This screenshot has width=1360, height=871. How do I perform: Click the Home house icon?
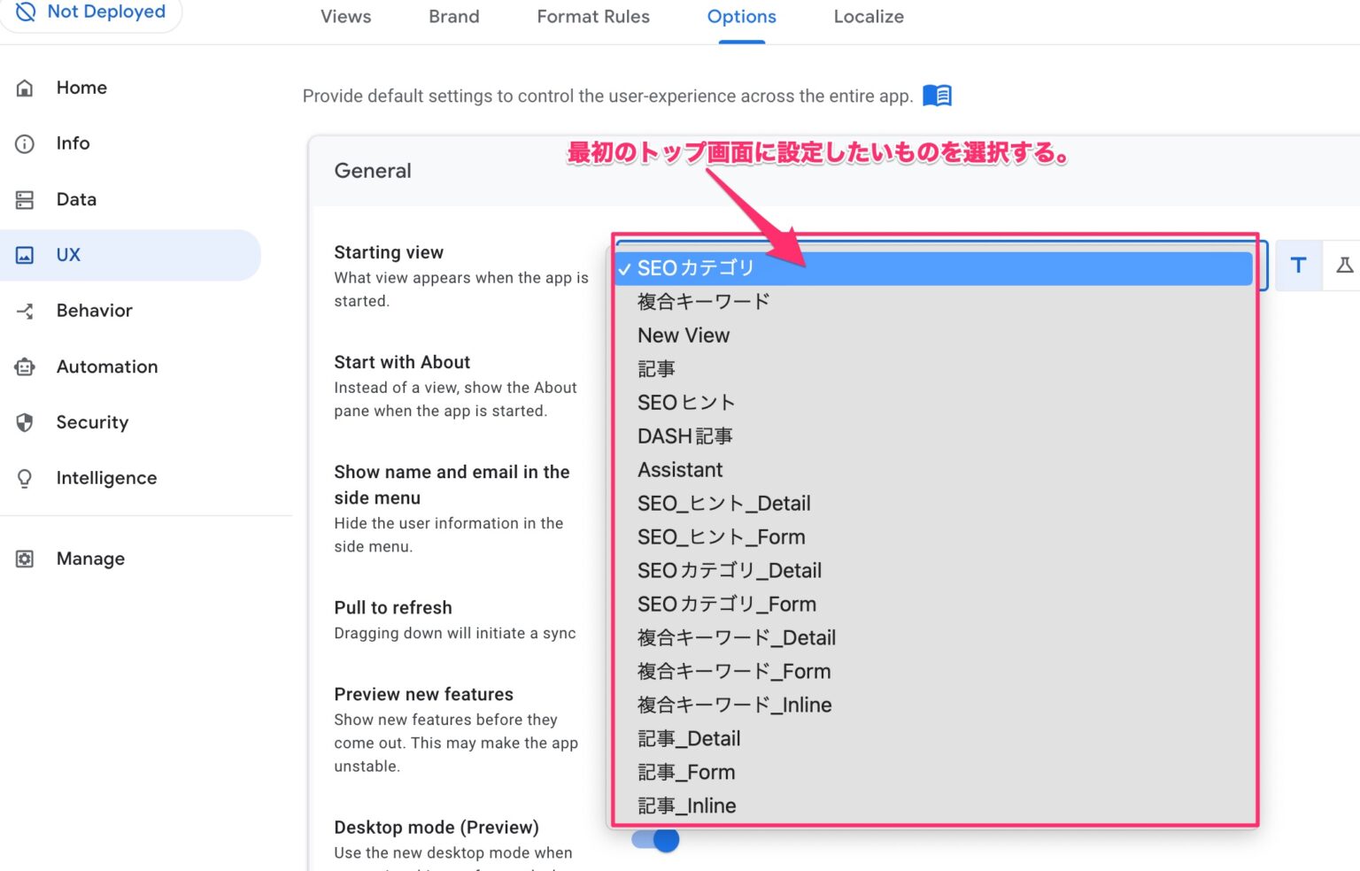tap(24, 88)
